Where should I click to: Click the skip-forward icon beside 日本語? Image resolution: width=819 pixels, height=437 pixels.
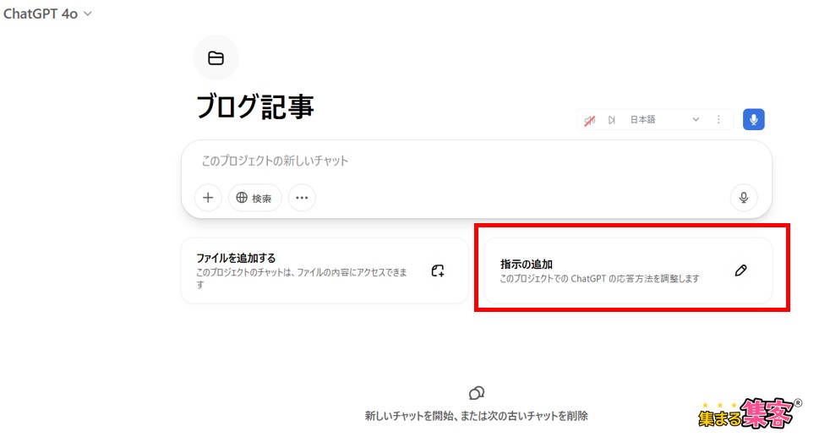click(x=612, y=120)
